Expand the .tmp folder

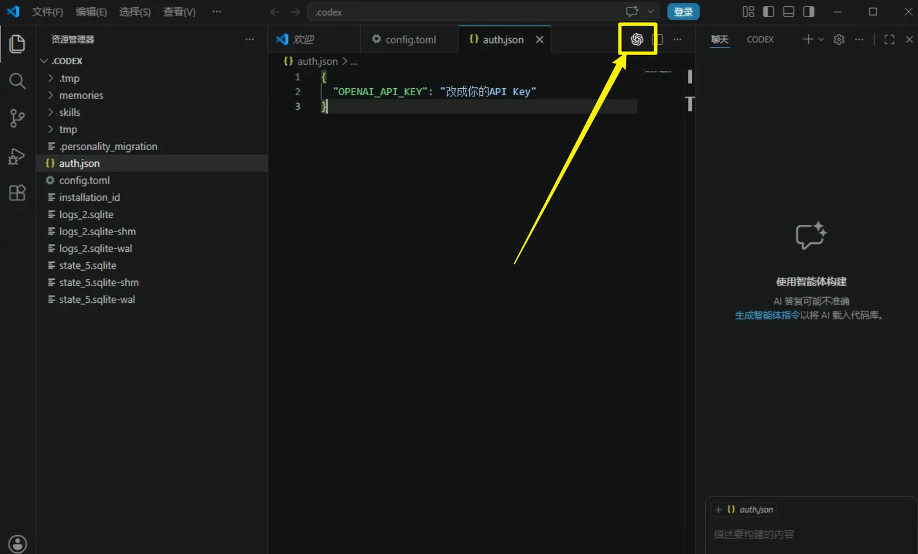click(152, 78)
